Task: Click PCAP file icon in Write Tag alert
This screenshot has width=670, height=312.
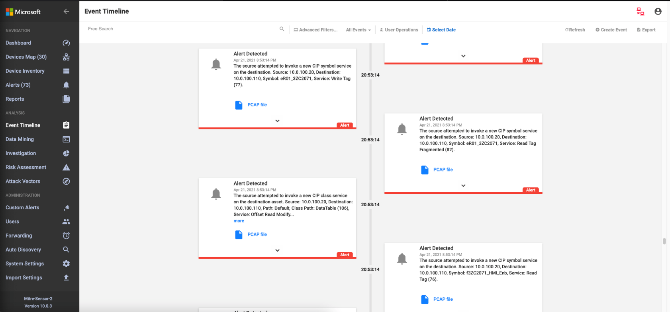Action: coord(239,105)
